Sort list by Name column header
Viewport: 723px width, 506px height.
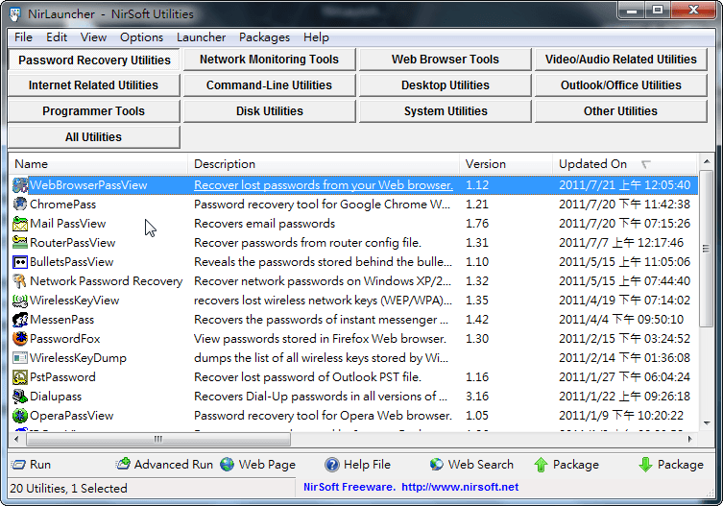[x=98, y=164]
